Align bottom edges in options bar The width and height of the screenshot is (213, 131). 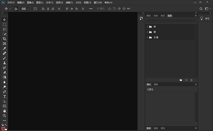77,9
